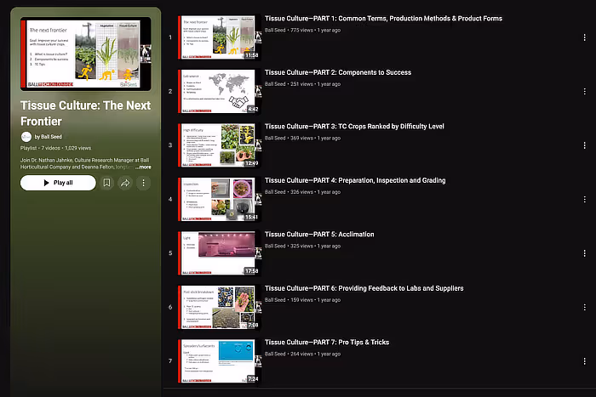
Task: Click Ball Seed channel under PART 5
Action: (x=275, y=246)
